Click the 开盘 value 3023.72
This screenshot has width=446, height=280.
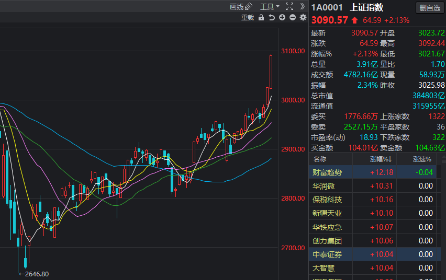point(431,33)
